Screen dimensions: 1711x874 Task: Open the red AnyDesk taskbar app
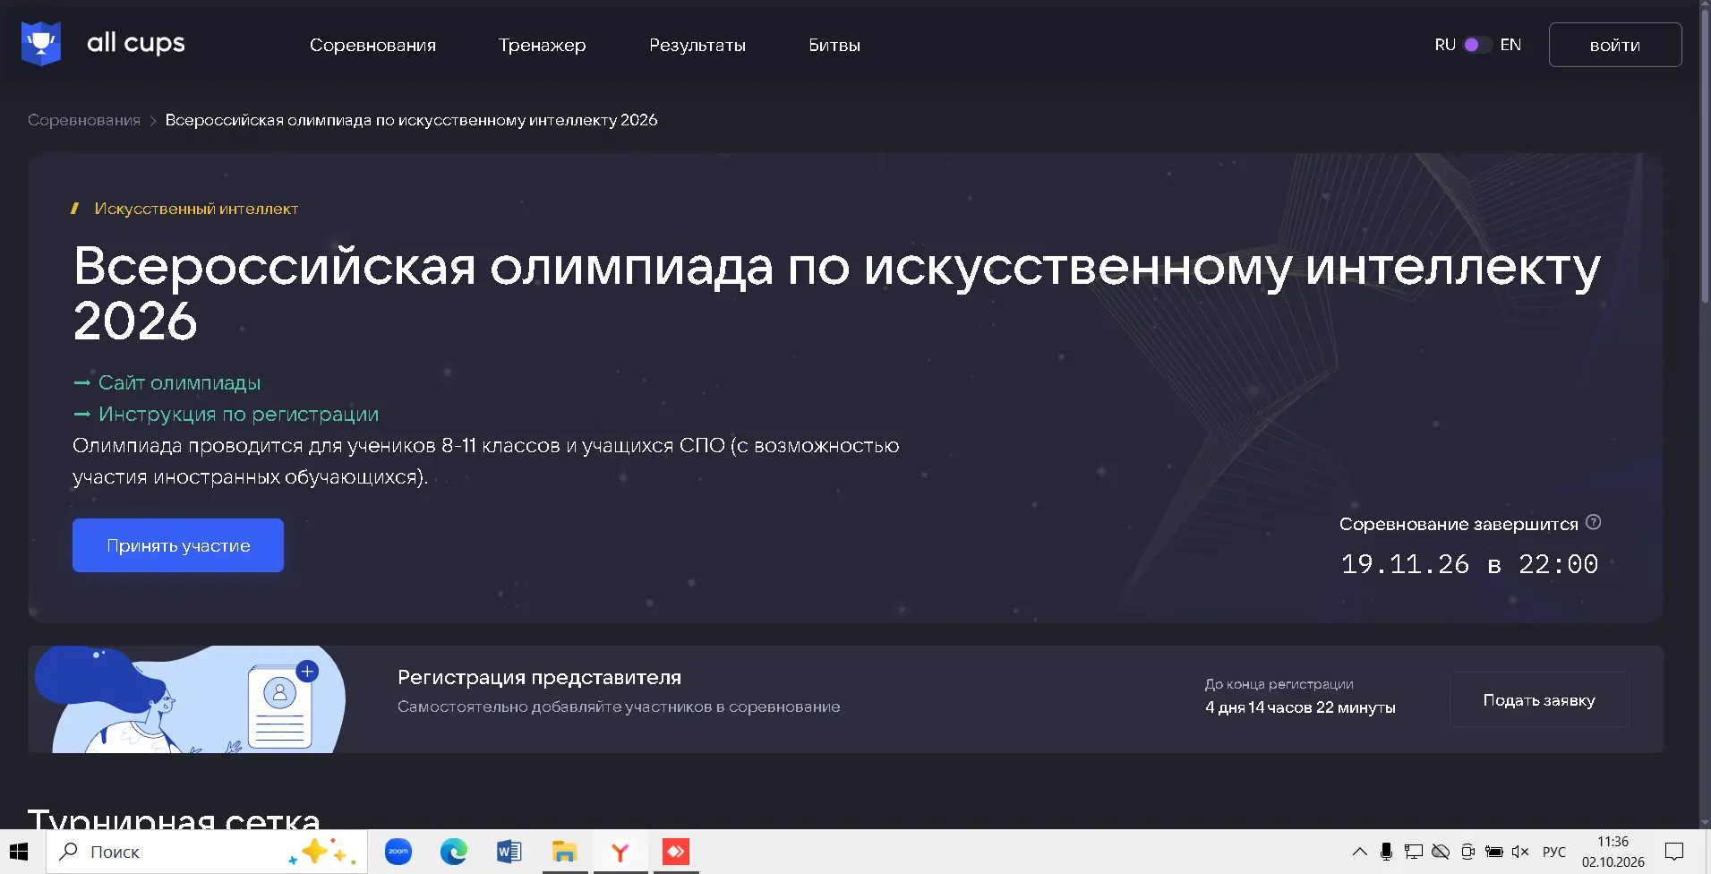click(675, 852)
